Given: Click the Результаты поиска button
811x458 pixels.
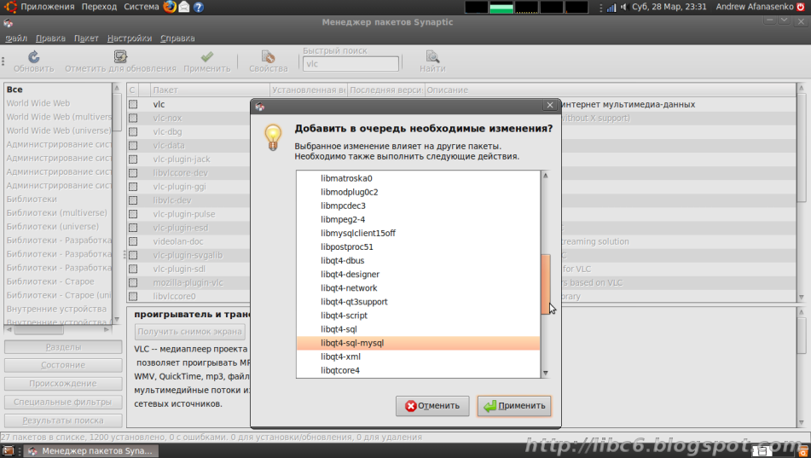Looking at the screenshot, I should coord(63,420).
